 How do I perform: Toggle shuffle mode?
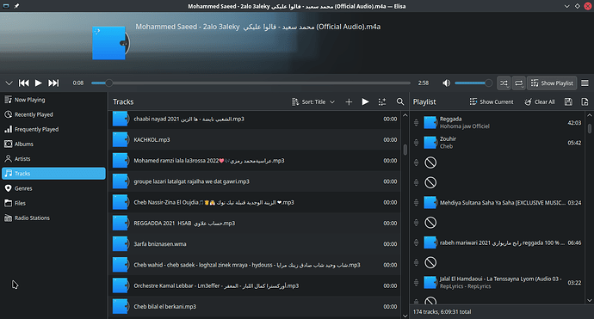(x=504, y=83)
